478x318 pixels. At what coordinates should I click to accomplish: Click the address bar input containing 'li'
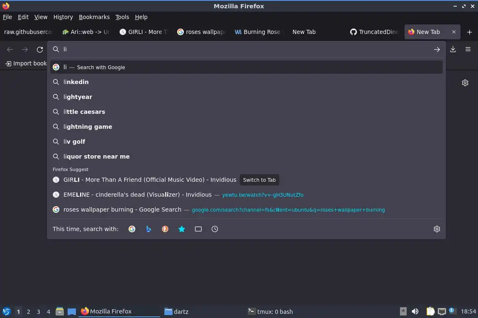[x=246, y=49]
